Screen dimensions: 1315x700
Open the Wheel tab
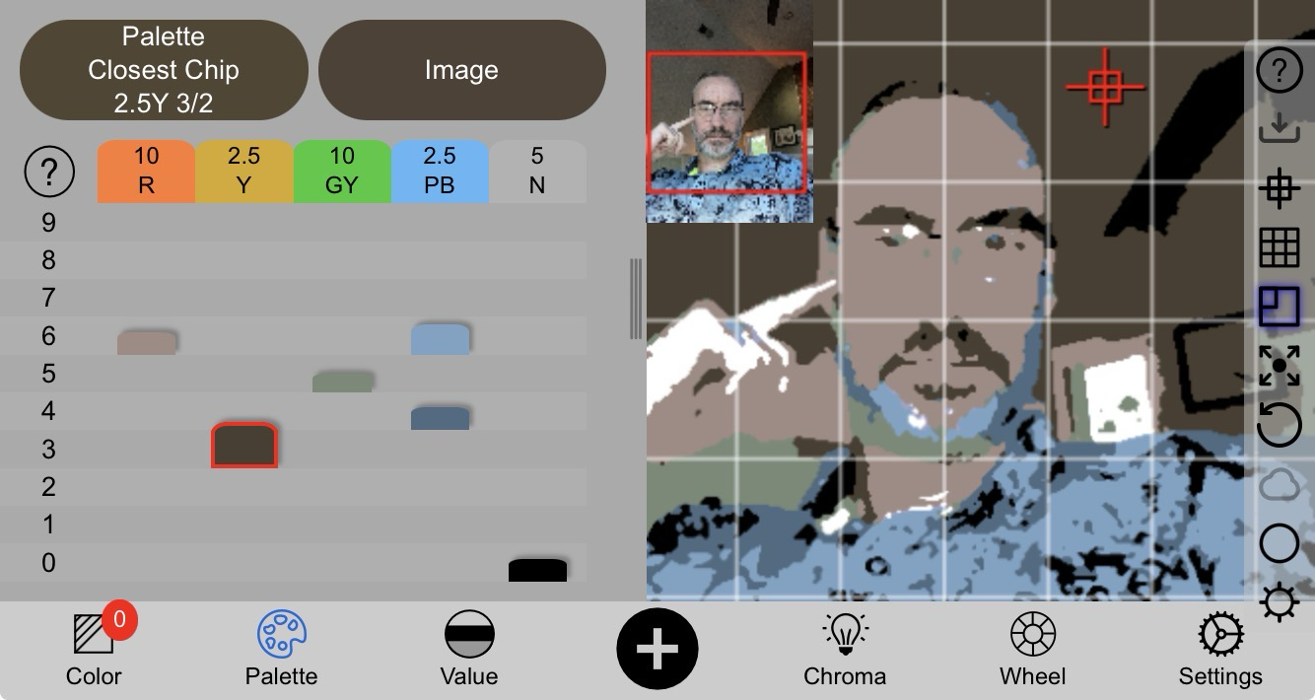coord(1032,649)
